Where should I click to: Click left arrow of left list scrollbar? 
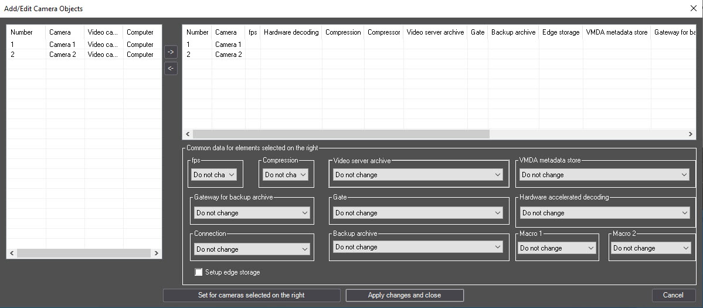[x=12, y=253]
